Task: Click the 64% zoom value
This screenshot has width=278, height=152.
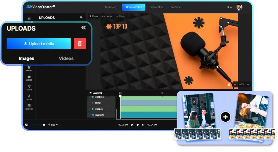Action: (242, 84)
